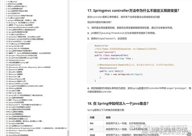
Task: Select highlighted outline item 17 Springmvc controller
Action: [25, 39]
